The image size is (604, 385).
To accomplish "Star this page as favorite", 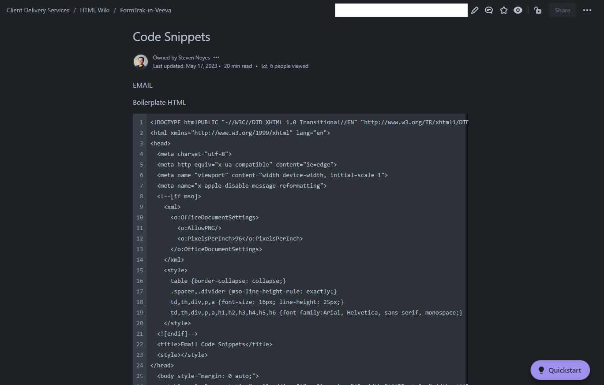I will [x=504, y=10].
